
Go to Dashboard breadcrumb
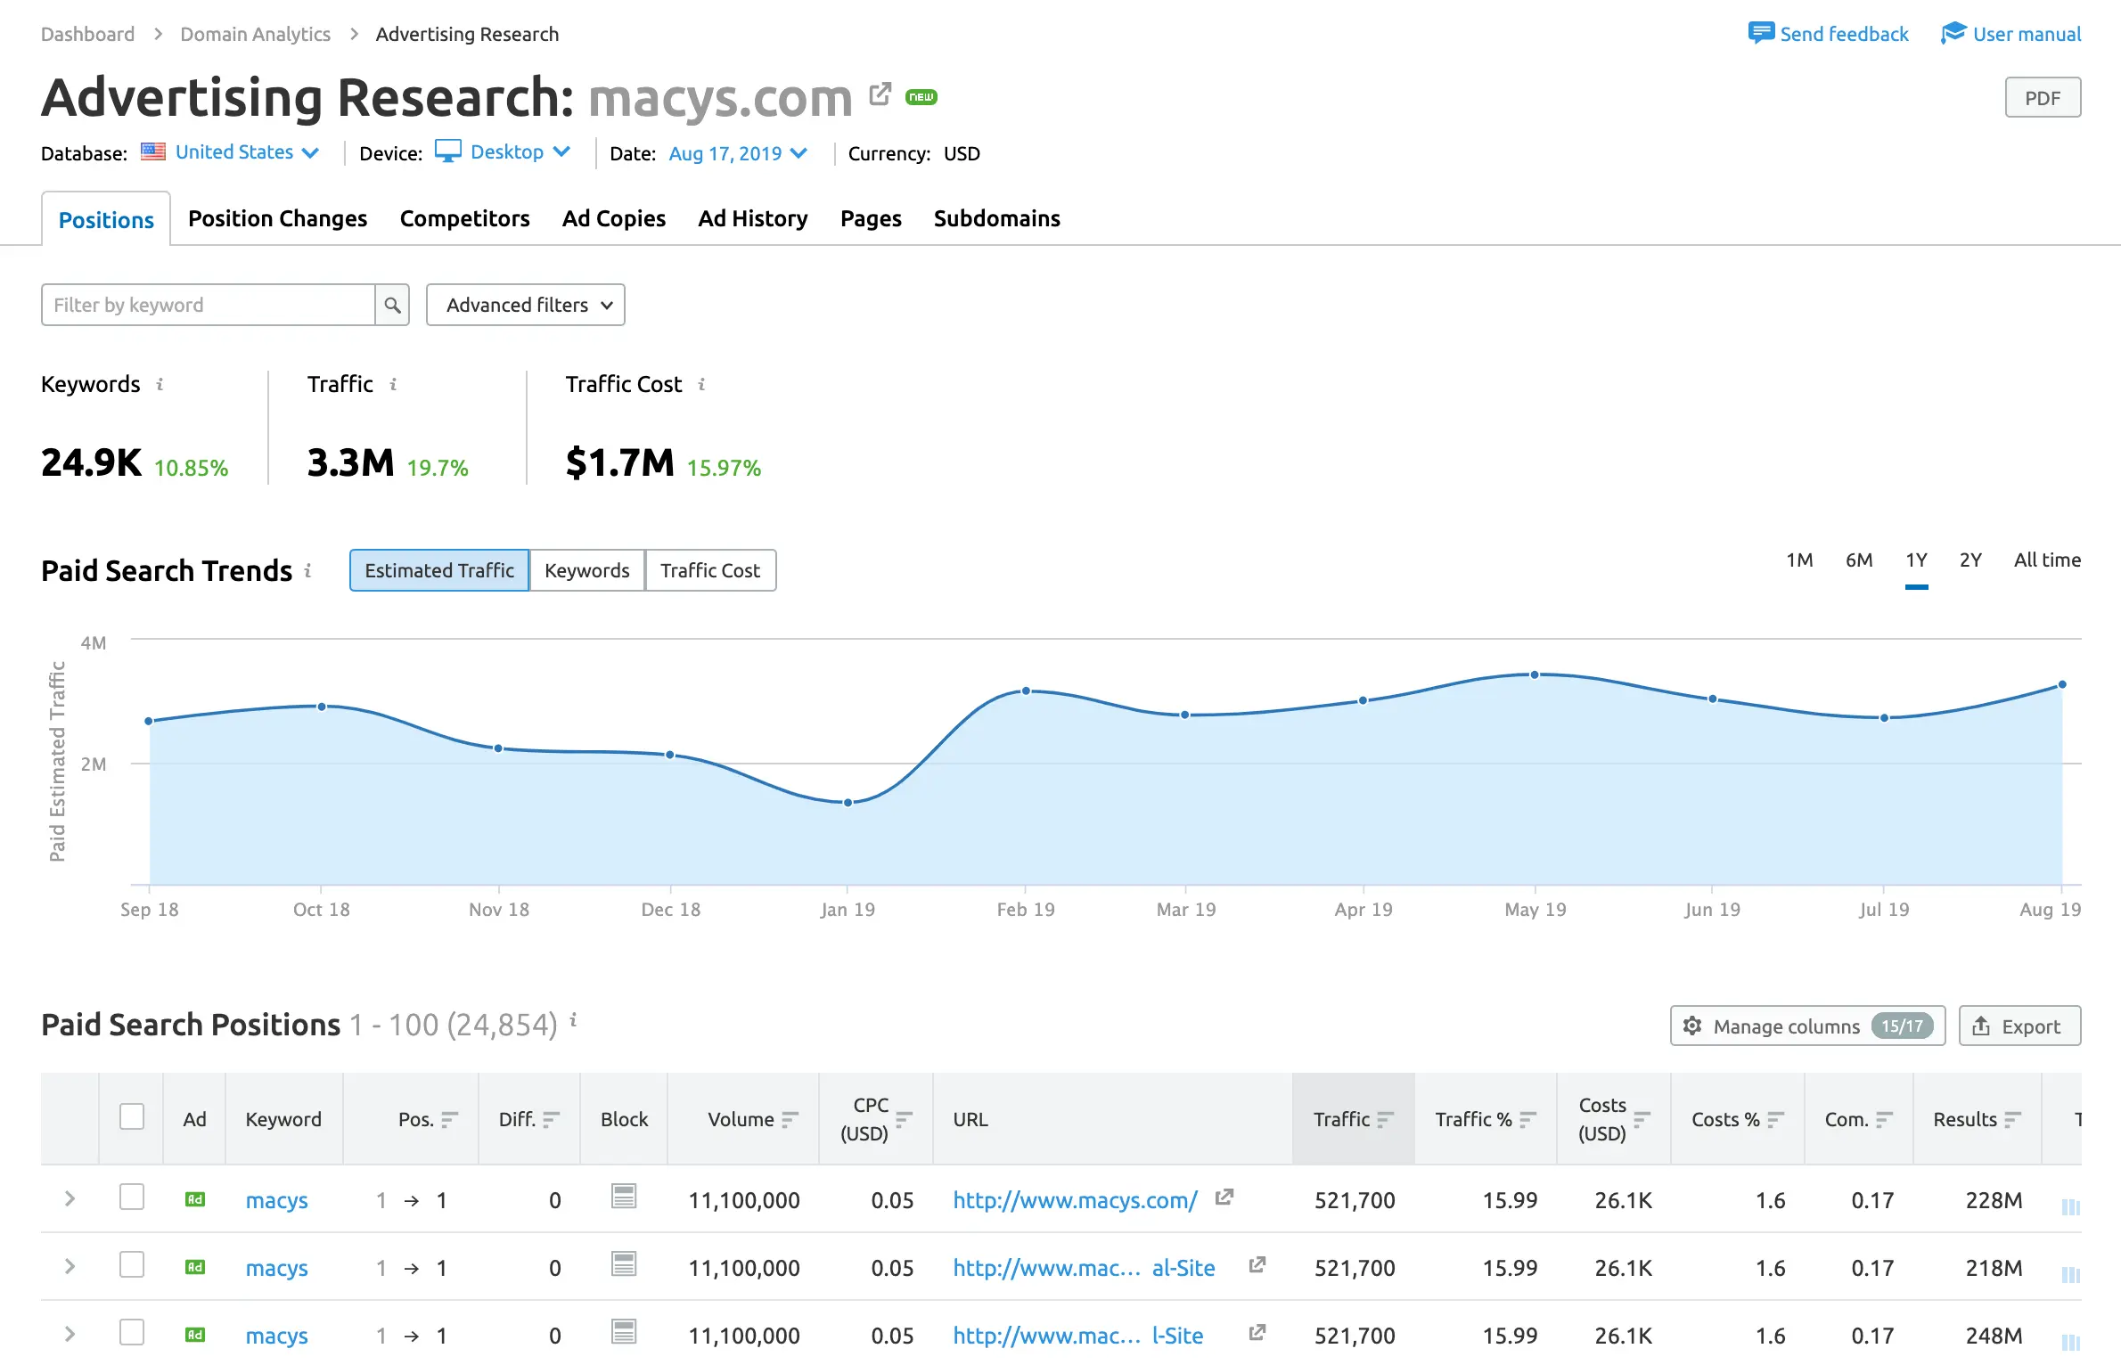coord(87,34)
